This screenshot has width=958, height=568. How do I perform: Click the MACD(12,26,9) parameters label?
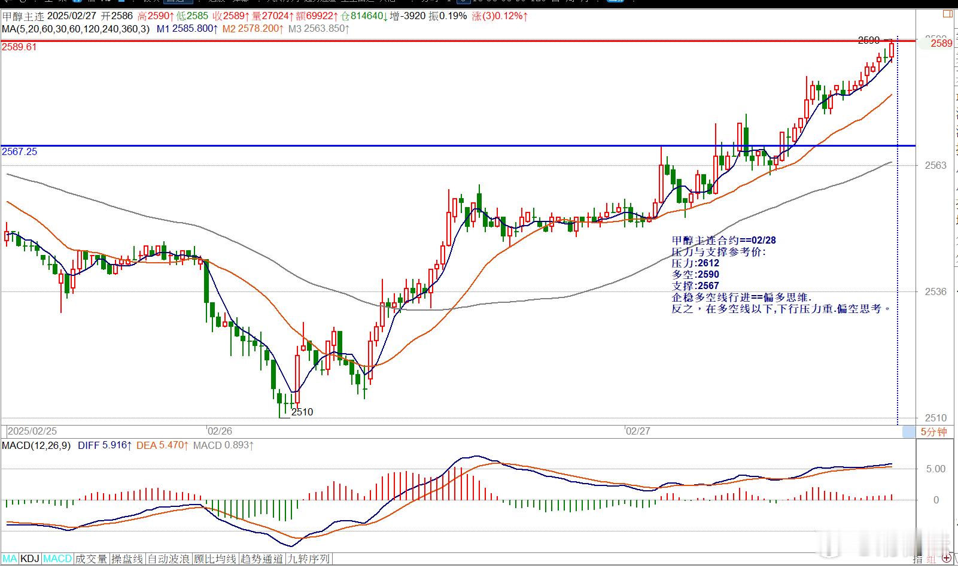tap(37, 445)
